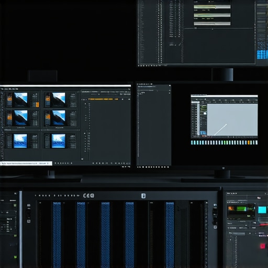Open the light gray preview canvas in the small window
This screenshot has width=268, height=268.
[232, 119]
